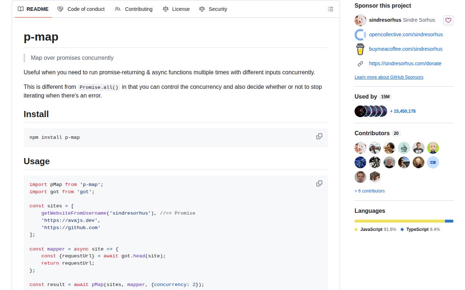Click the p-map heading
The width and height of the screenshot is (465, 290).
(x=41, y=37)
